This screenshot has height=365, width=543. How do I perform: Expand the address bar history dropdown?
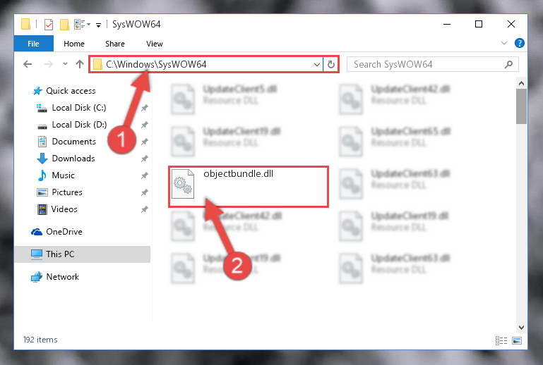coord(316,65)
